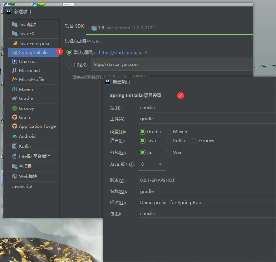Click the Maven m icon
This screenshot has height=262, width=276.
pyautogui.click(x=15, y=89)
